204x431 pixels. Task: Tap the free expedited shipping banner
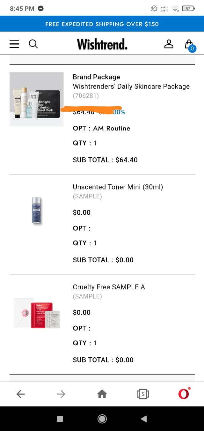(102, 24)
